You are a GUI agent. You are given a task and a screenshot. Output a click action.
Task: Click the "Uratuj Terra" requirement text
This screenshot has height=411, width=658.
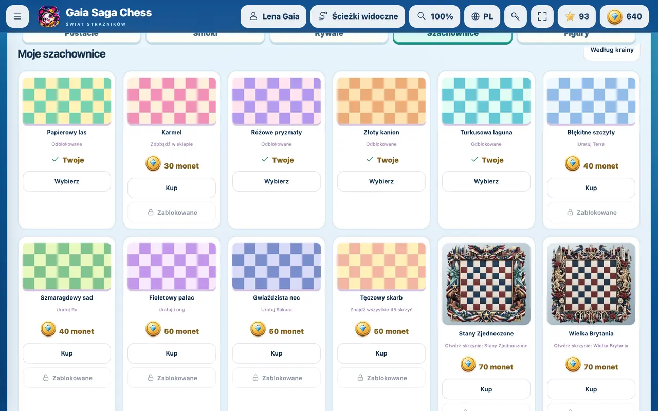pos(591,144)
